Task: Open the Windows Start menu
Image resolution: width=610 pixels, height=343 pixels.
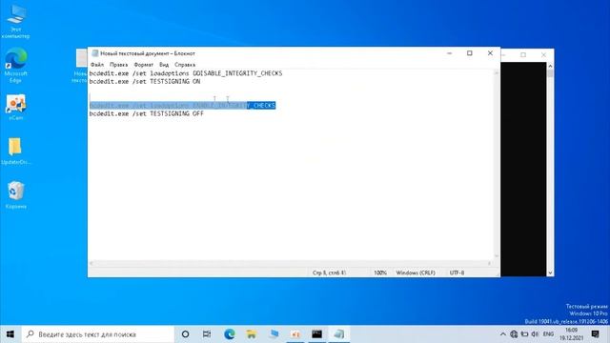Action: coord(10,334)
